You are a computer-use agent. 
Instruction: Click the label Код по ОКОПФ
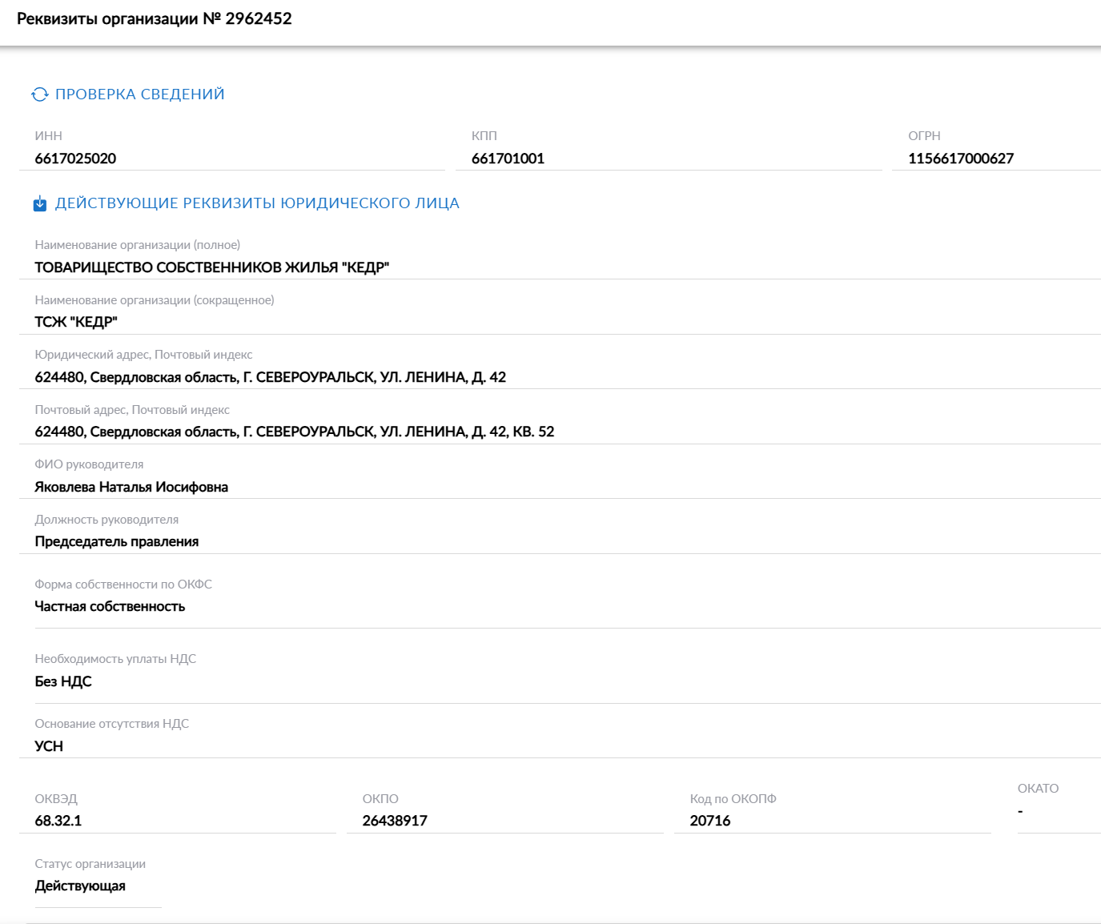[x=733, y=799]
